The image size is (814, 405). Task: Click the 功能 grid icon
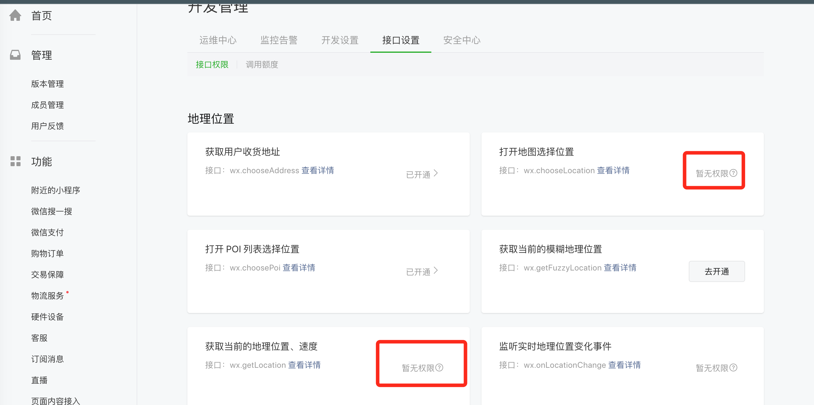click(x=15, y=161)
